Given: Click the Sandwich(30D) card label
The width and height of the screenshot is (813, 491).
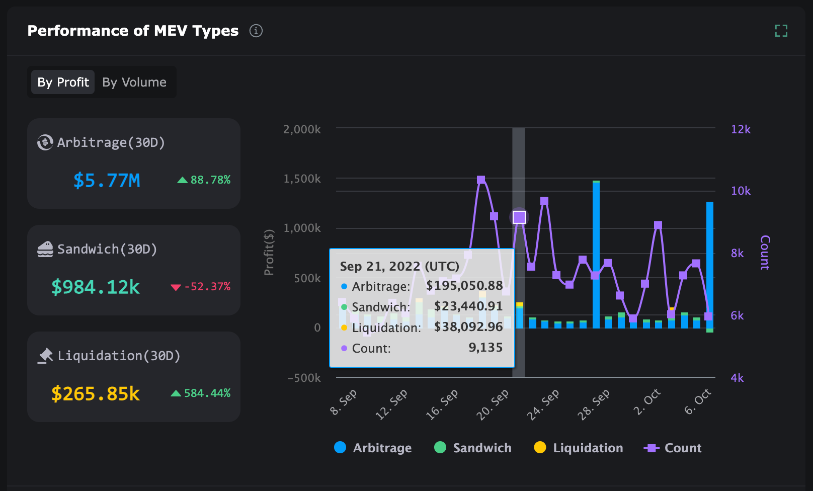Looking at the screenshot, I should (x=107, y=249).
